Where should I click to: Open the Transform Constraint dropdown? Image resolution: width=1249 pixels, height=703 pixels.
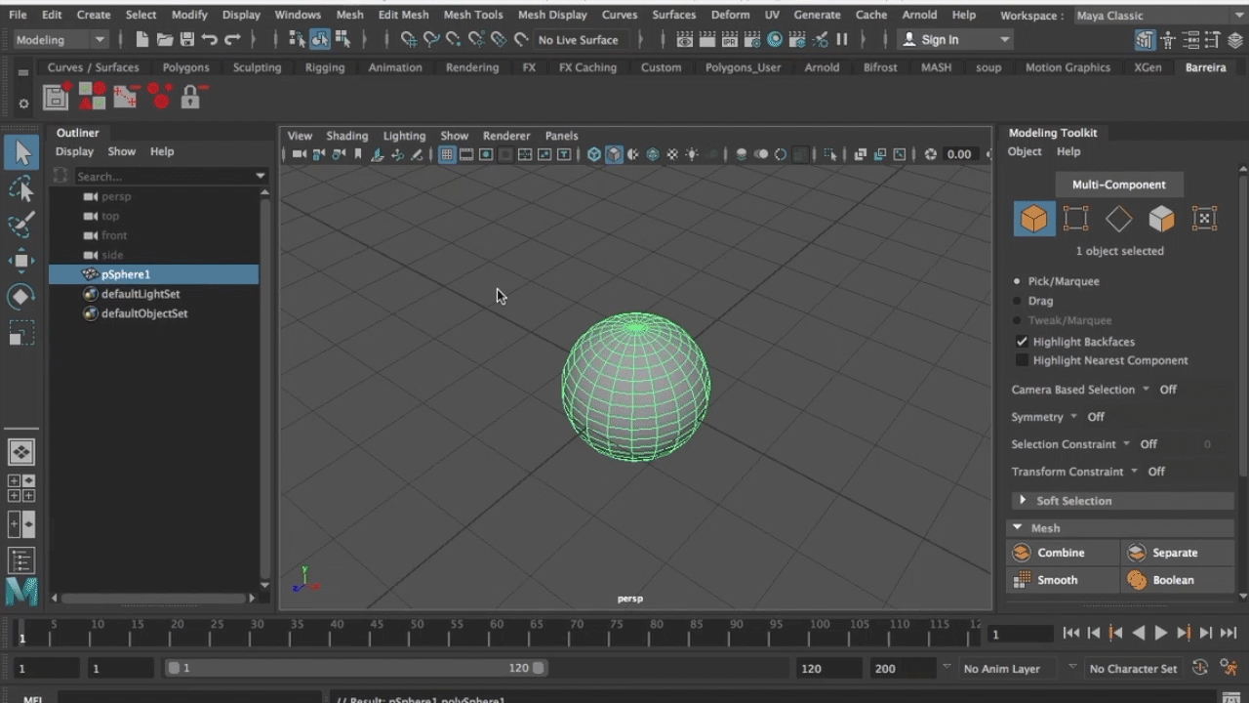1134,472
